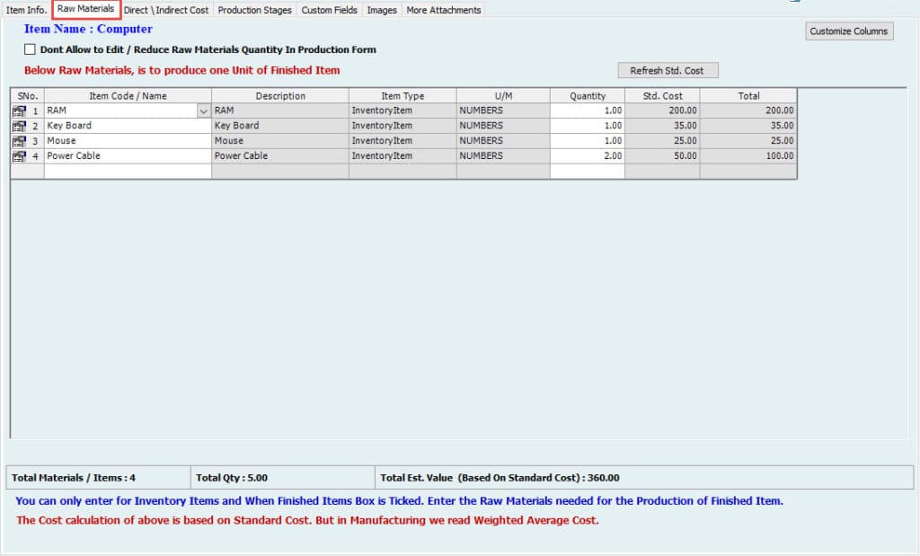Click the Customize Columns button
This screenshot has height=556, width=920.
(x=849, y=31)
